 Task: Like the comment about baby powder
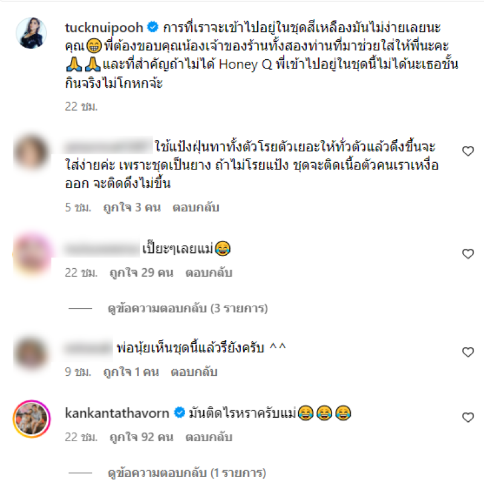pos(468,151)
